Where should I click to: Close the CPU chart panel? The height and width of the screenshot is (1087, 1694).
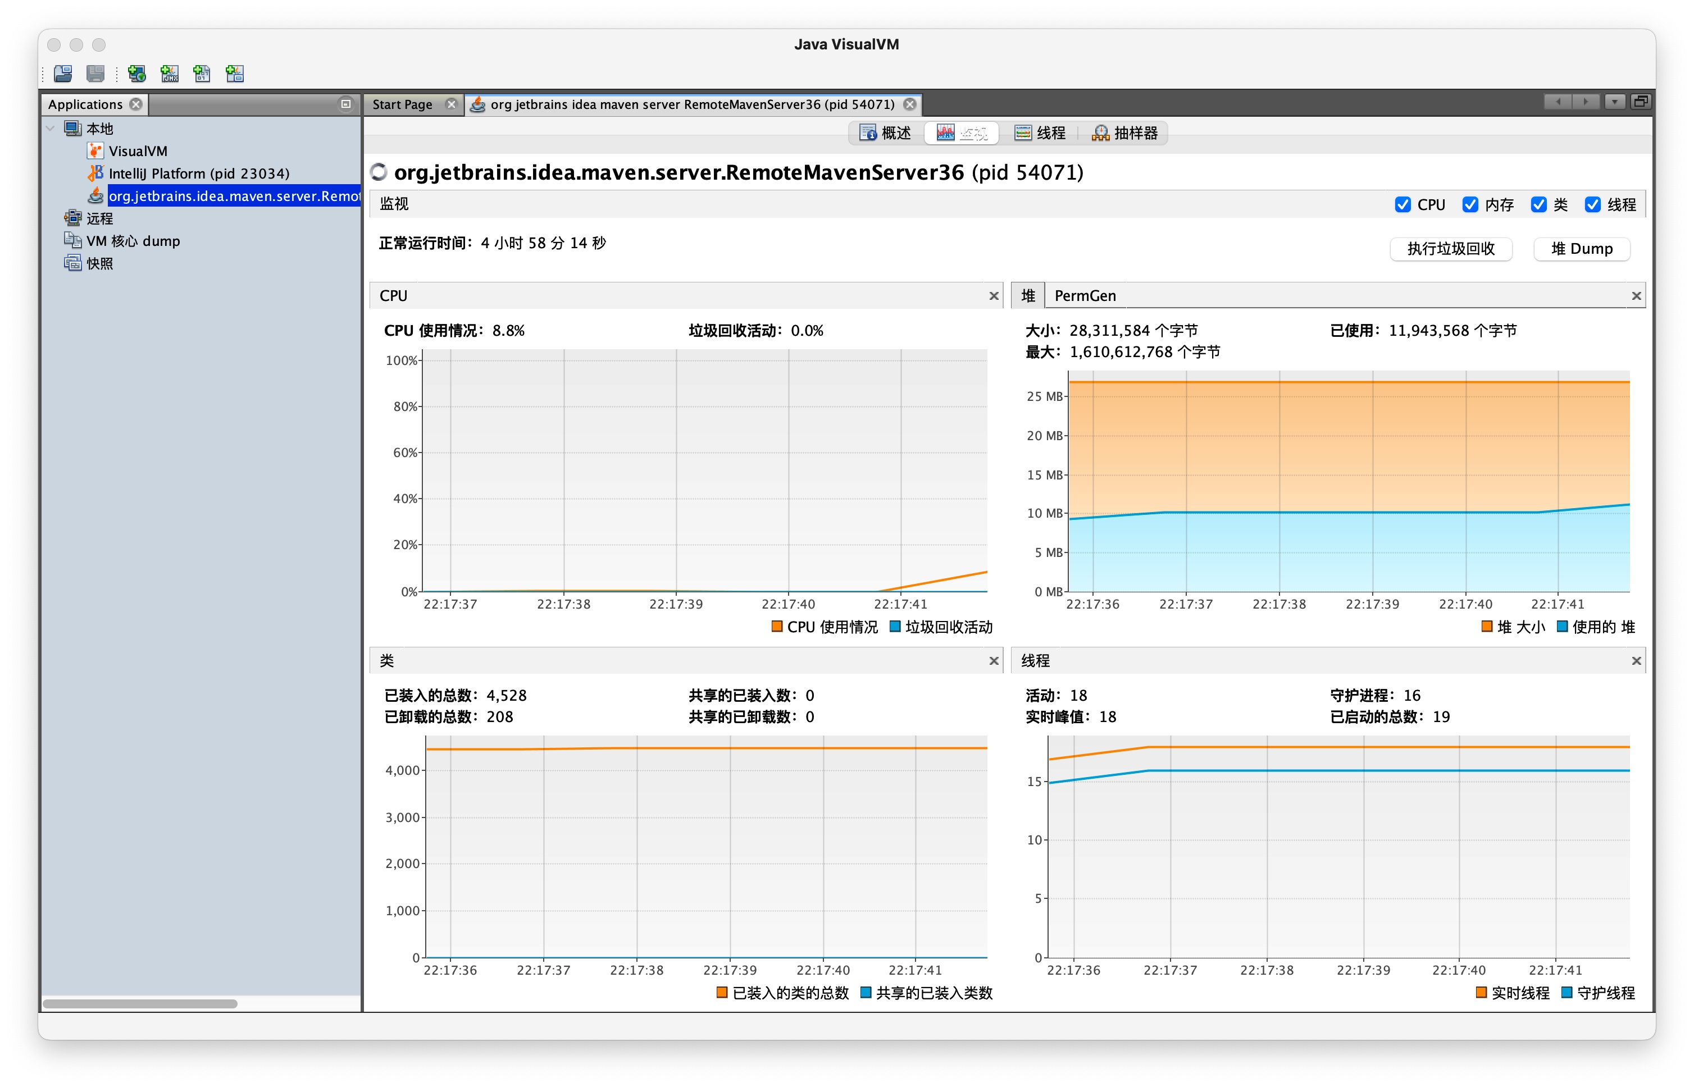(994, 296)
